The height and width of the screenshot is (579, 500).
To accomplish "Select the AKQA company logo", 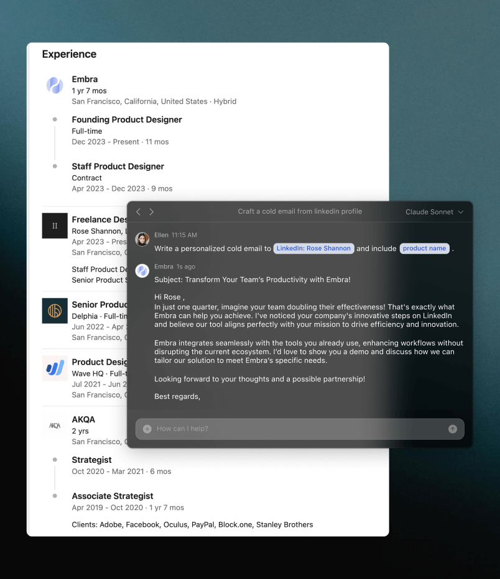I will click(x=55, y=426).
